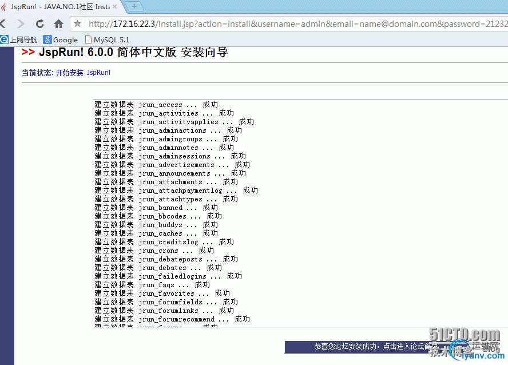The width and height of the screenshot is (508, 365).
Task: Click the 开始安装 JspRun! status text
Action: pos(84,73)
